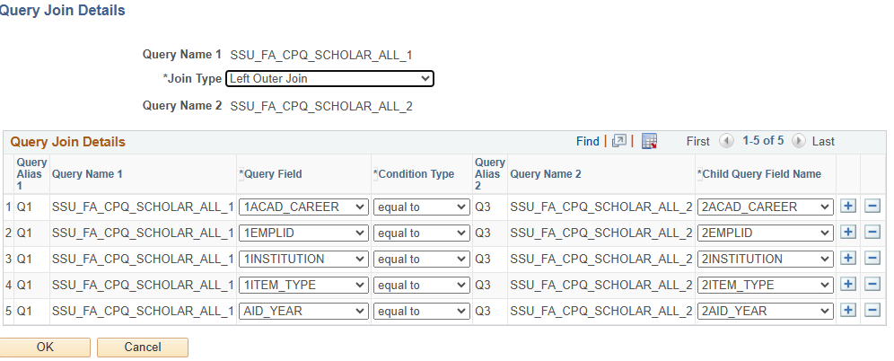The height and width of the screenshot is (361, 894).
Task: Click the Find link
Action: (x=588, y=141)
